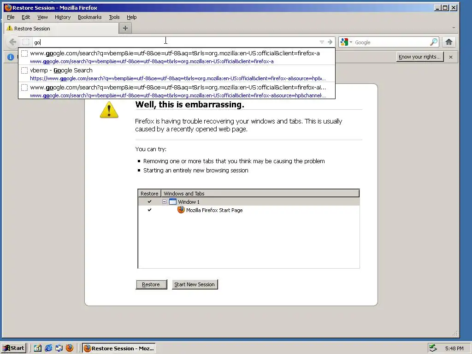
Task: Open the File menu
Action: coord(11,17)
